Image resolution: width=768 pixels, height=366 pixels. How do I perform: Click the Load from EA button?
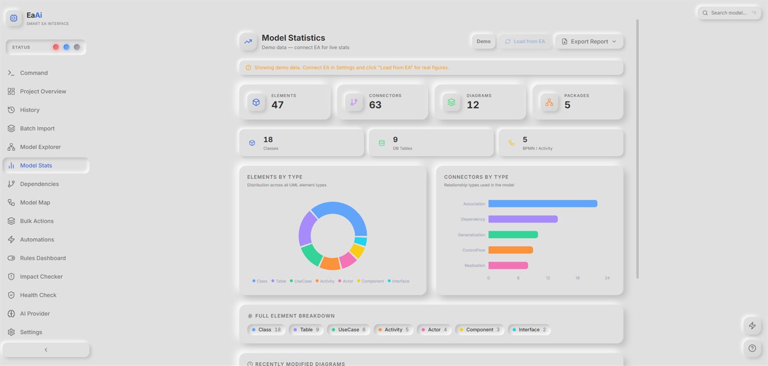525,42
